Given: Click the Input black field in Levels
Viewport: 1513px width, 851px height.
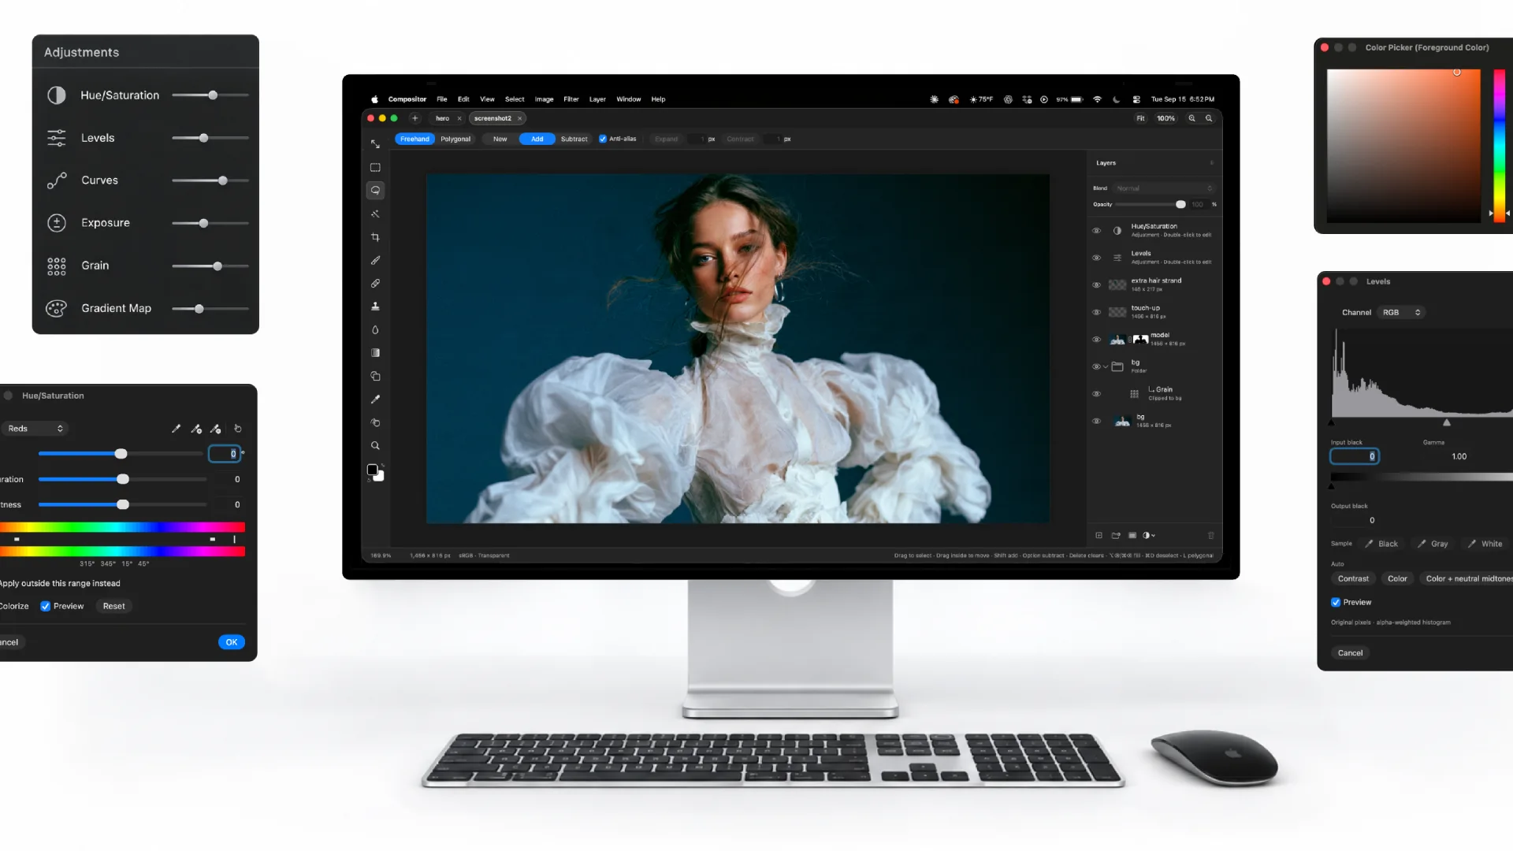Looking at the screenshot, I should pyautogui.click(x=1355, y=457).
